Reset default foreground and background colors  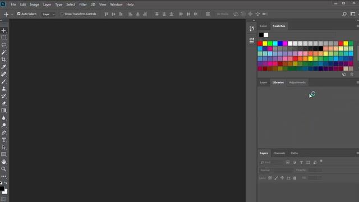coord(1,183)
